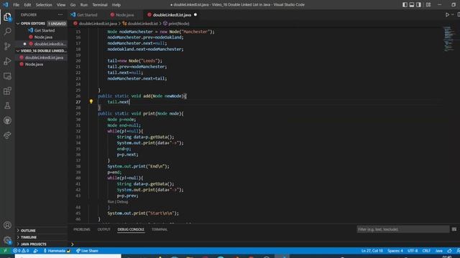Open the File menu

click(16, 5)
